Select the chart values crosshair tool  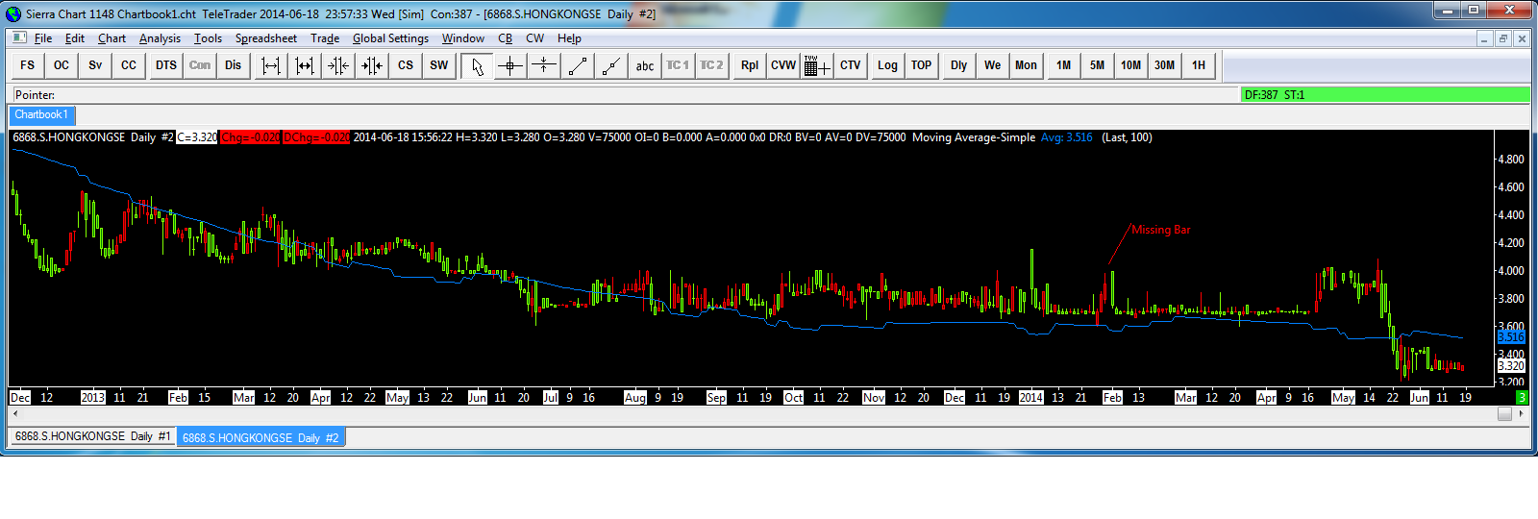click(x=510, y=65)
